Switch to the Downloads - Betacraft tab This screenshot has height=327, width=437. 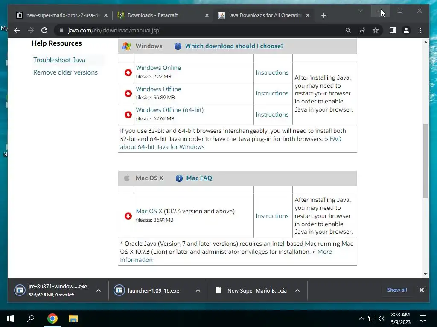(163, 15)
